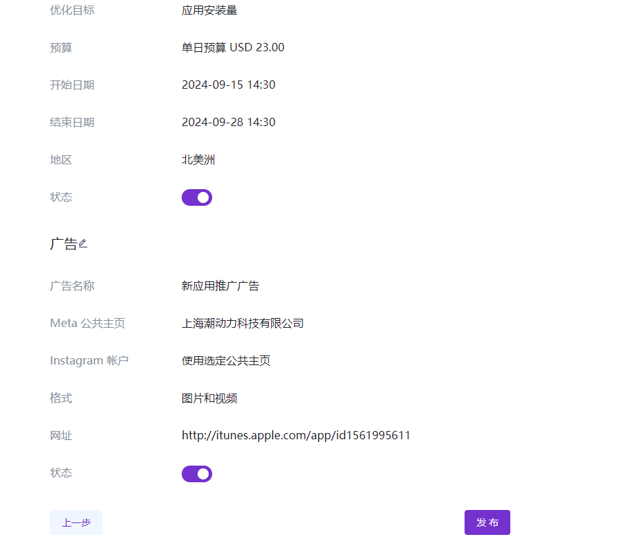Click the page name 上海潮动力科技有限公司
Image resolution: width=640 pixels, height=555 pixels.
tap(243, 324)
